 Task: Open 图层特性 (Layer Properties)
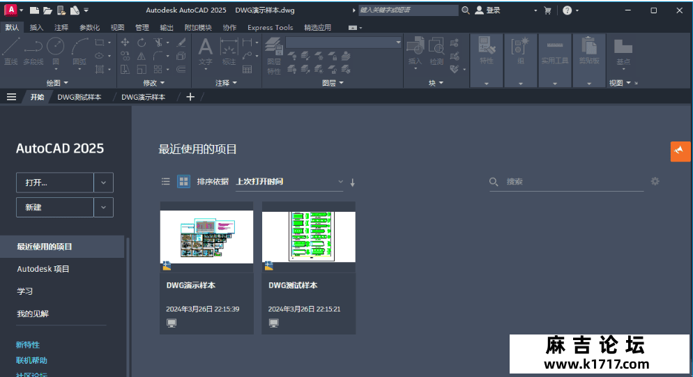273,56
